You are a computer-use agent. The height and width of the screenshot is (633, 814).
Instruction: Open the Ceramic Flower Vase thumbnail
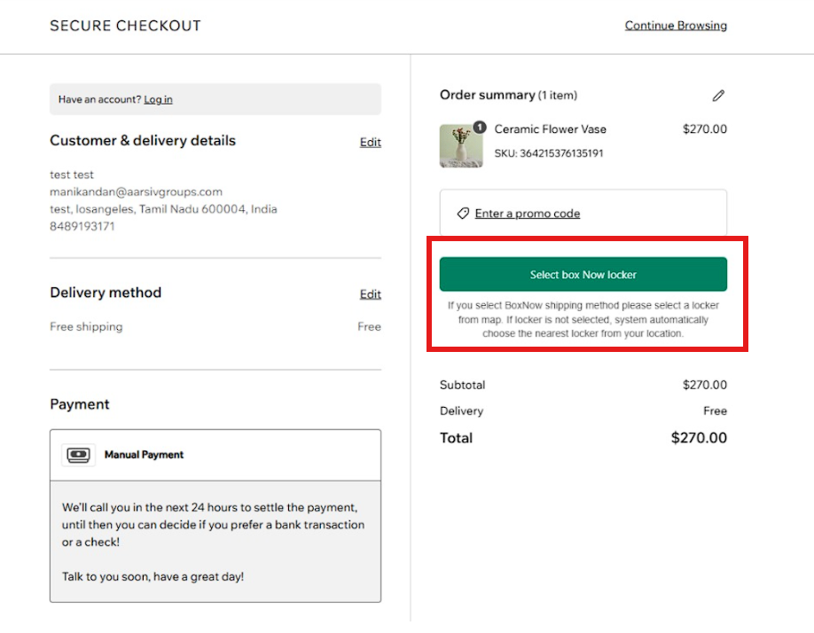tap(461, 146)
